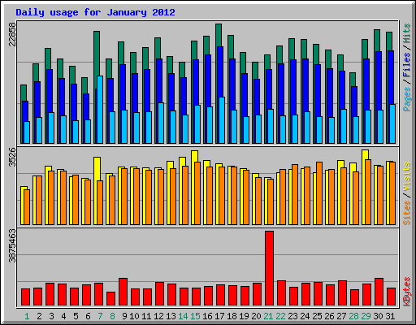Click the day label 9
Screen dimensions: 416x325
click(124, 316)
